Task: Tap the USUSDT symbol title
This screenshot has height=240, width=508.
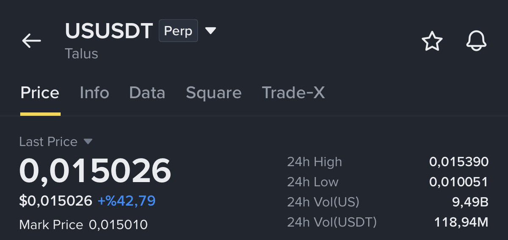Action: [x=109, y=31]
